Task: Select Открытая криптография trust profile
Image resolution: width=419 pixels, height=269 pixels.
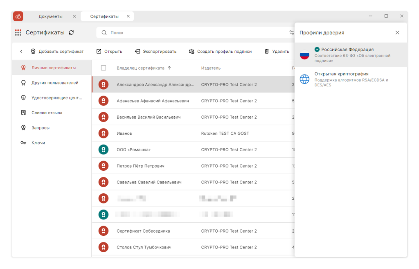Action: coord(351,79)
